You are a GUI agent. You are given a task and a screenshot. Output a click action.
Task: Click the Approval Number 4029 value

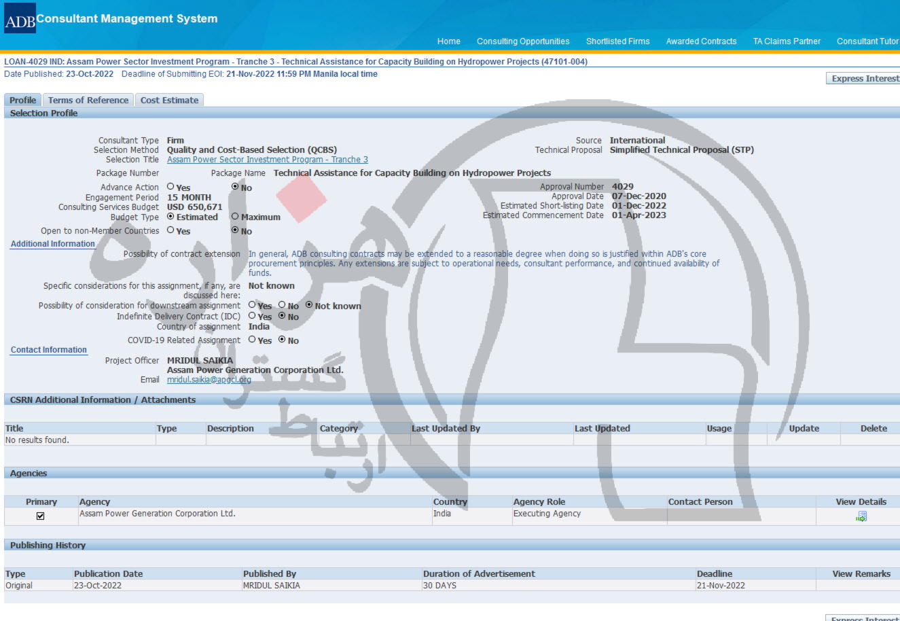623,187
